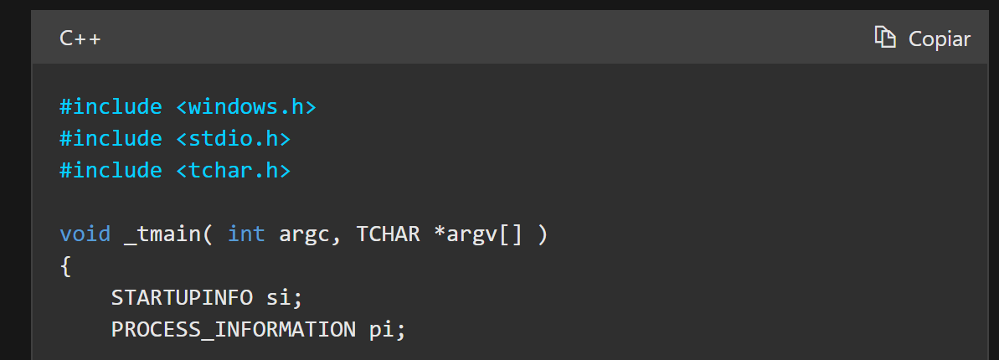999x360 pixels.
Task: Click the #include <windows.h> line
Action: coord(188,106)
